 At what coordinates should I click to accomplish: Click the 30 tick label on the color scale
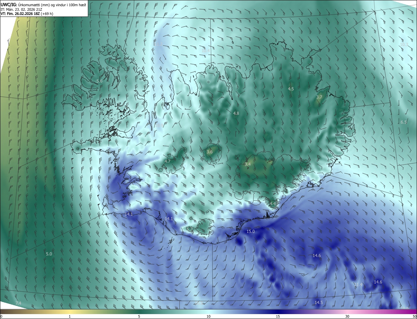click(347, 316)
